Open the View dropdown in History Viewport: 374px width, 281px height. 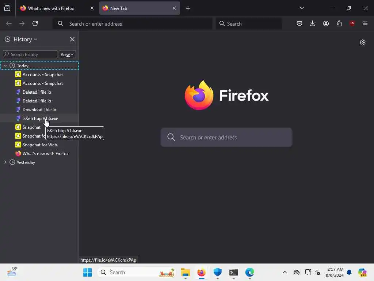pos(67,54)
